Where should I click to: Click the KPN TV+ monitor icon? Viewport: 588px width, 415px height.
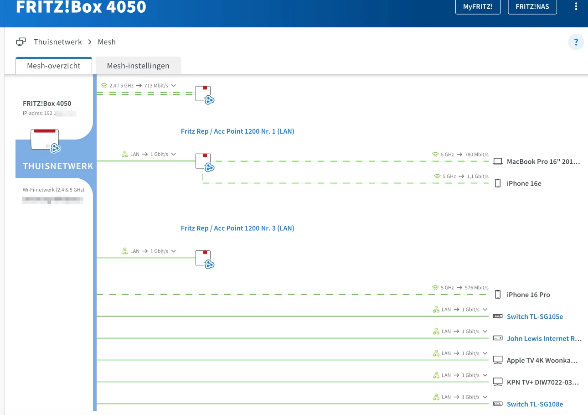click(498, 382)
